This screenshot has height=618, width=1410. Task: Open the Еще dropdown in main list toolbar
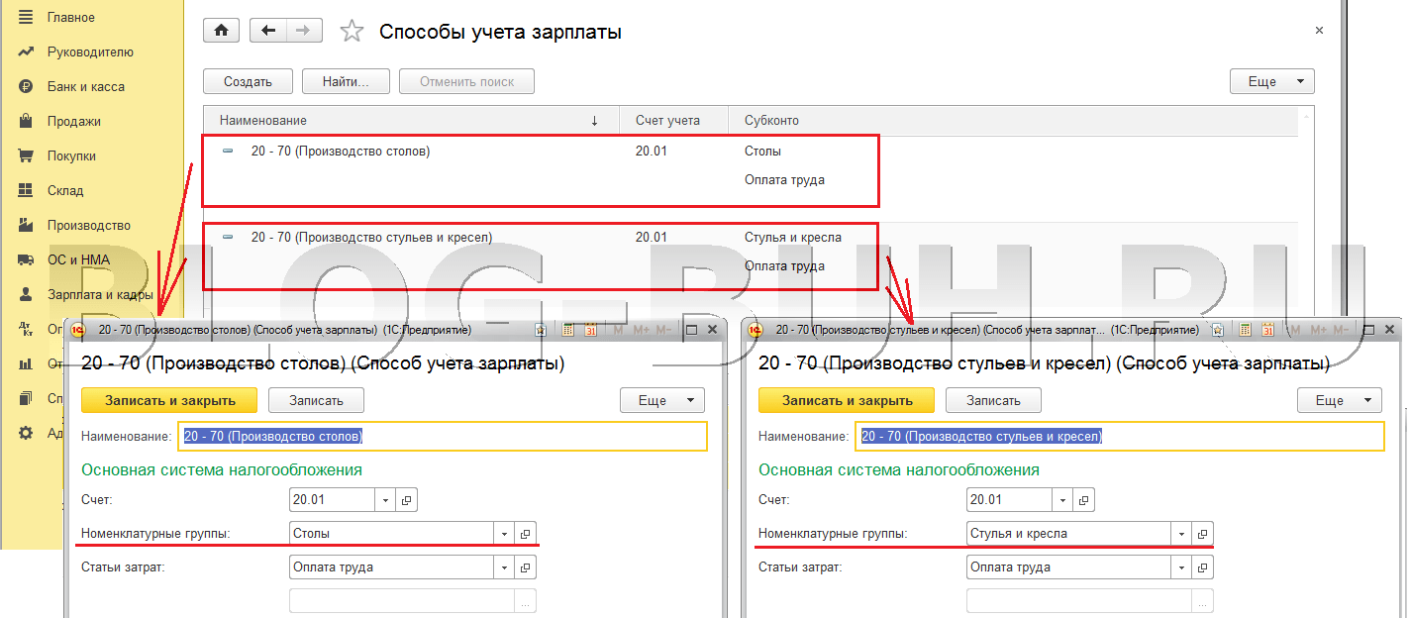[1271, 81]
